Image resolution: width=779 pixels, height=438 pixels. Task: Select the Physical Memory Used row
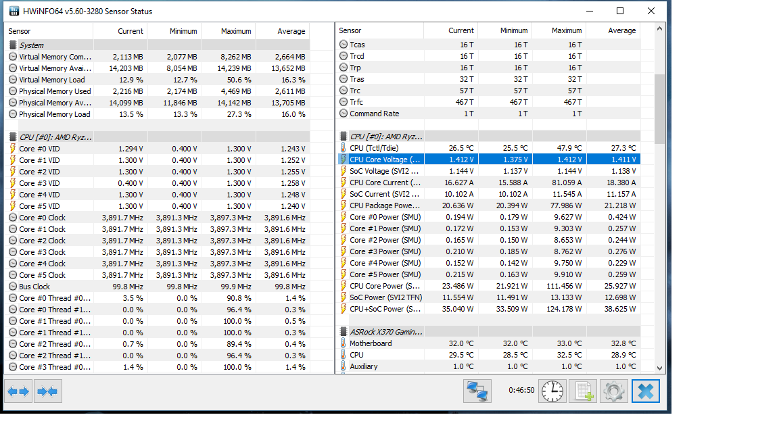point(158,91)
